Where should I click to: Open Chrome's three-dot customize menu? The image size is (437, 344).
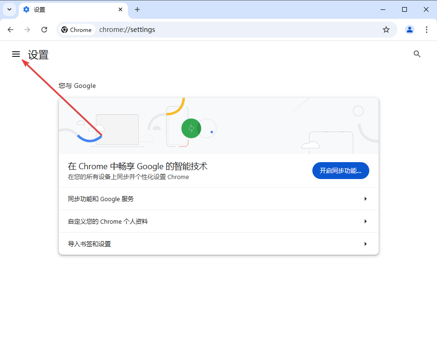point(426,29)
